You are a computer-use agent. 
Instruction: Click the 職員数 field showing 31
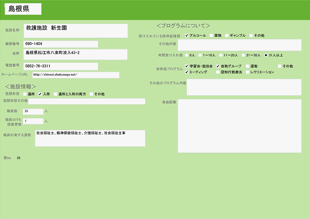[x=33, y=111]
